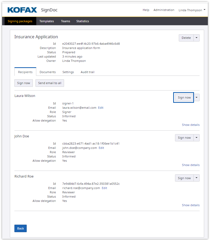Switch to the Audit trail tab

pyautogui.click(x=88, y=72)
